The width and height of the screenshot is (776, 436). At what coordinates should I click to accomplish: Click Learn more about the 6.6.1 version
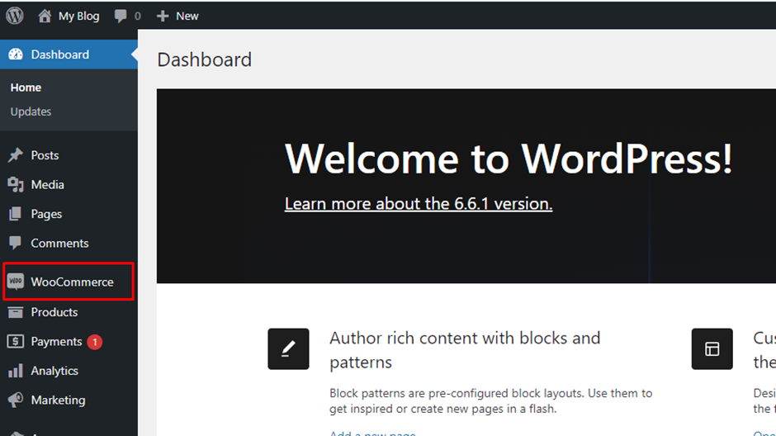(419, 203)
